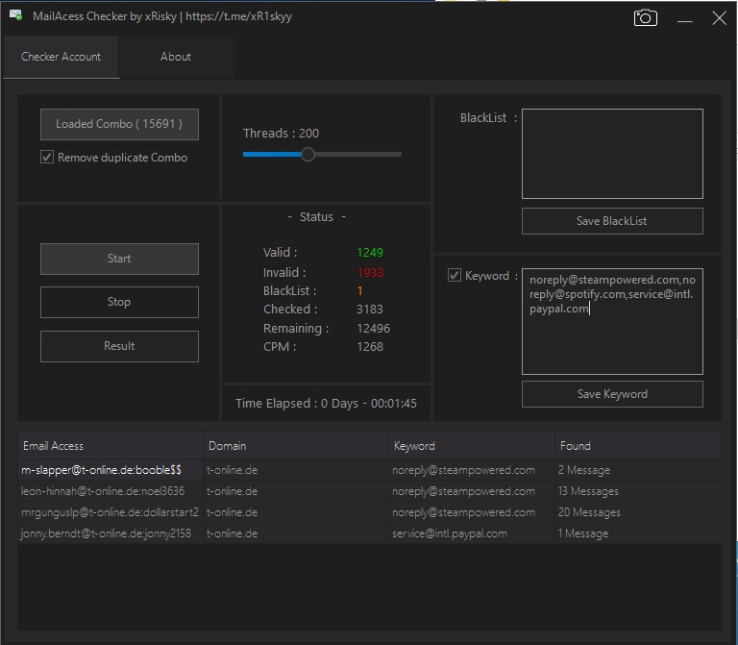Open the Result button
This screenshot has height=645, width=738.
point(119,346)
